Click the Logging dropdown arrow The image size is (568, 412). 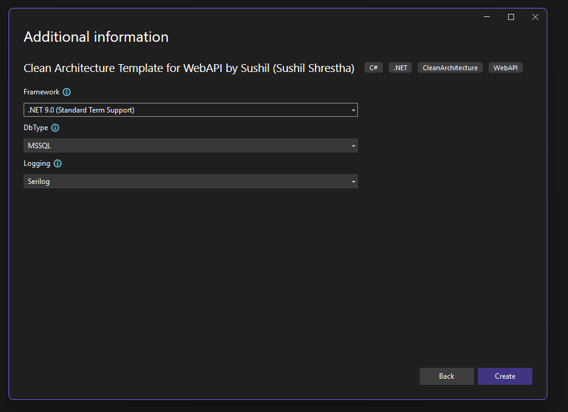pyautogui.click(x=353, y=181)
